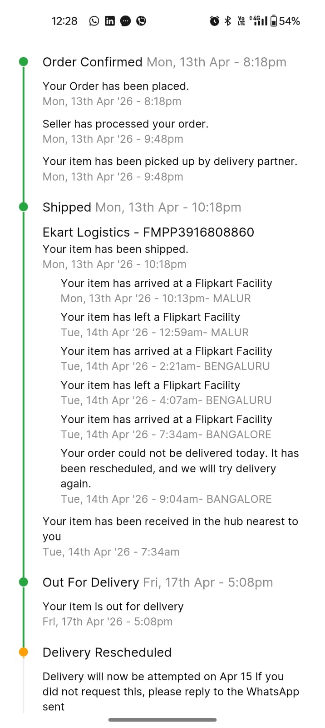Tap the Out For Delivery heading

click(90, 582)
